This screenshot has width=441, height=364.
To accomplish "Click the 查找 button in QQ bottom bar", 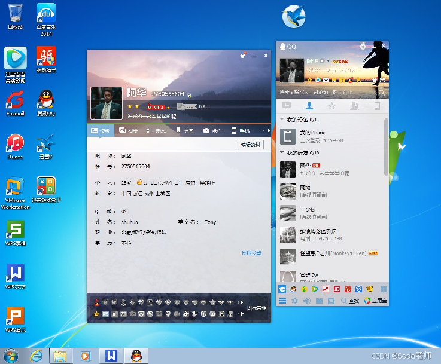I will tap(350, 301).
